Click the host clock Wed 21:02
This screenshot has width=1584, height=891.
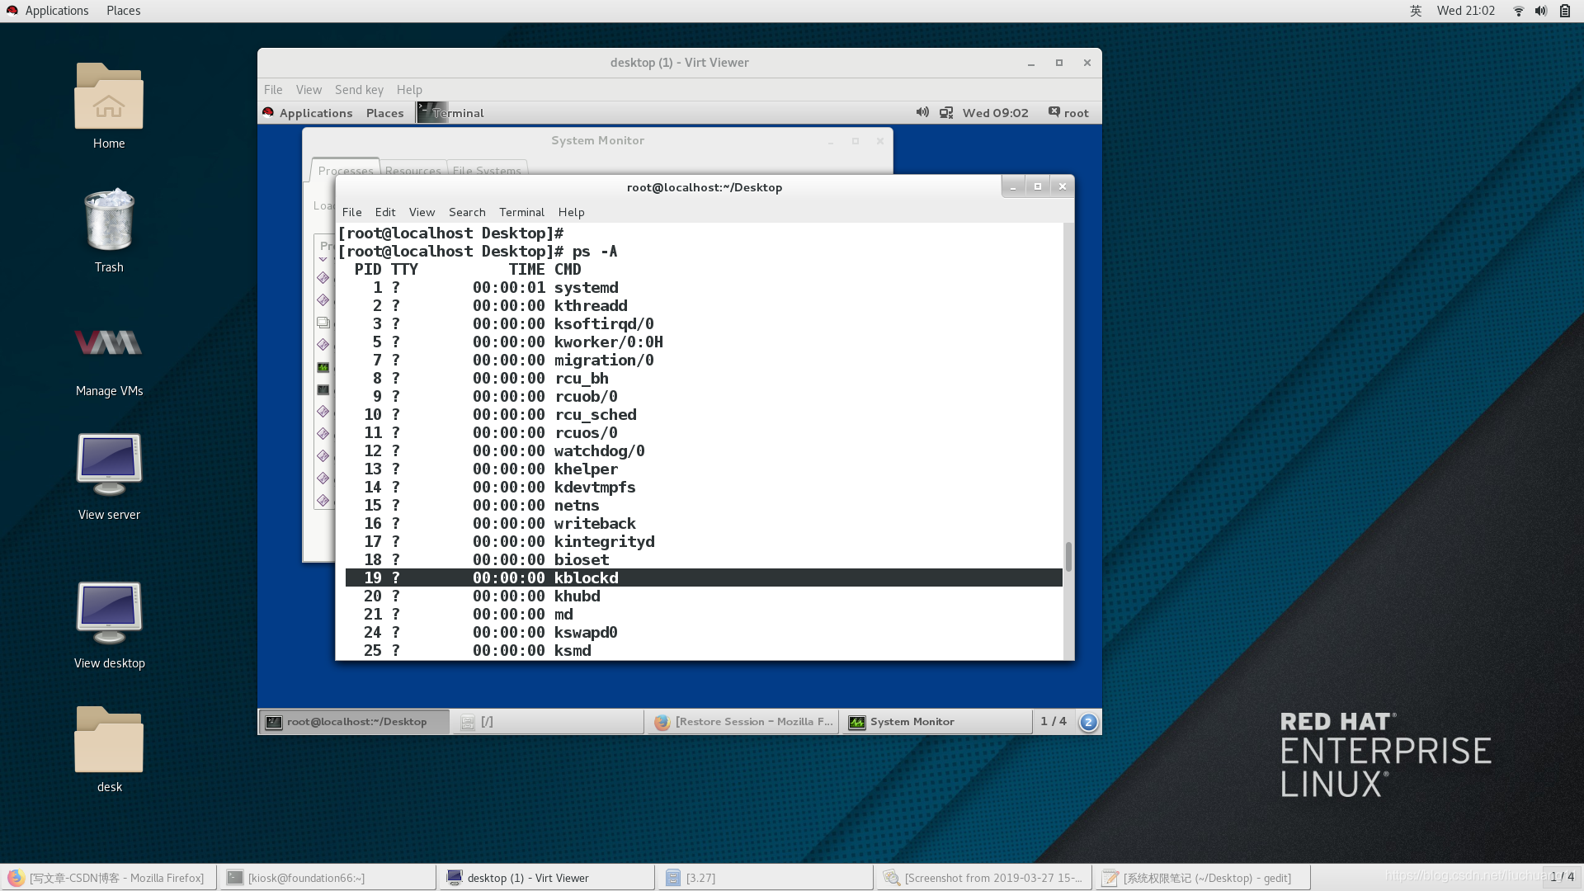(1465, 11)
